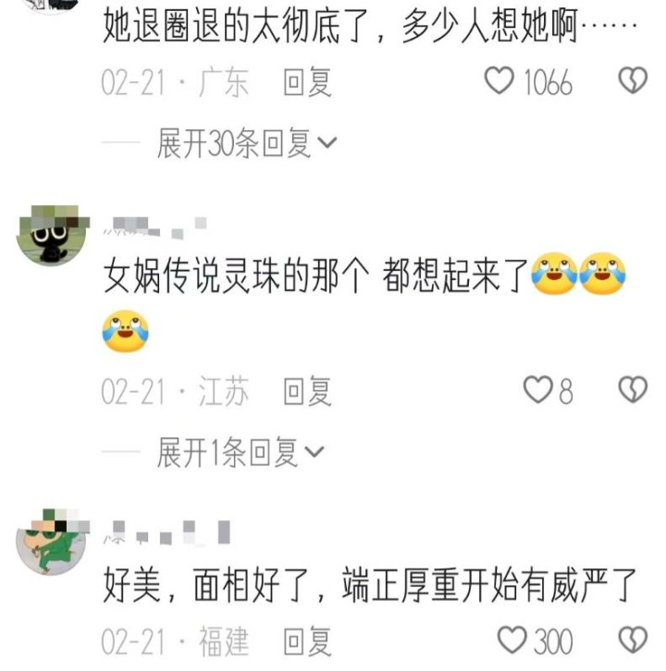This screenshot has width=666, height=671.
Task: Click the chevron beside 展开1条回复
Action: pos(314,451)
